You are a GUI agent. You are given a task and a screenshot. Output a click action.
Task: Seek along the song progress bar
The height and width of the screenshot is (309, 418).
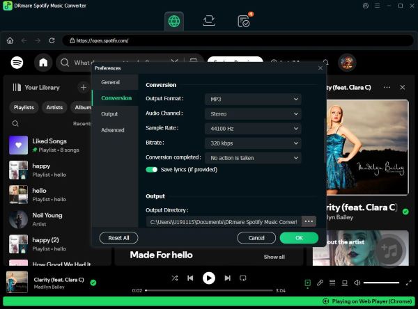(209, 290)
